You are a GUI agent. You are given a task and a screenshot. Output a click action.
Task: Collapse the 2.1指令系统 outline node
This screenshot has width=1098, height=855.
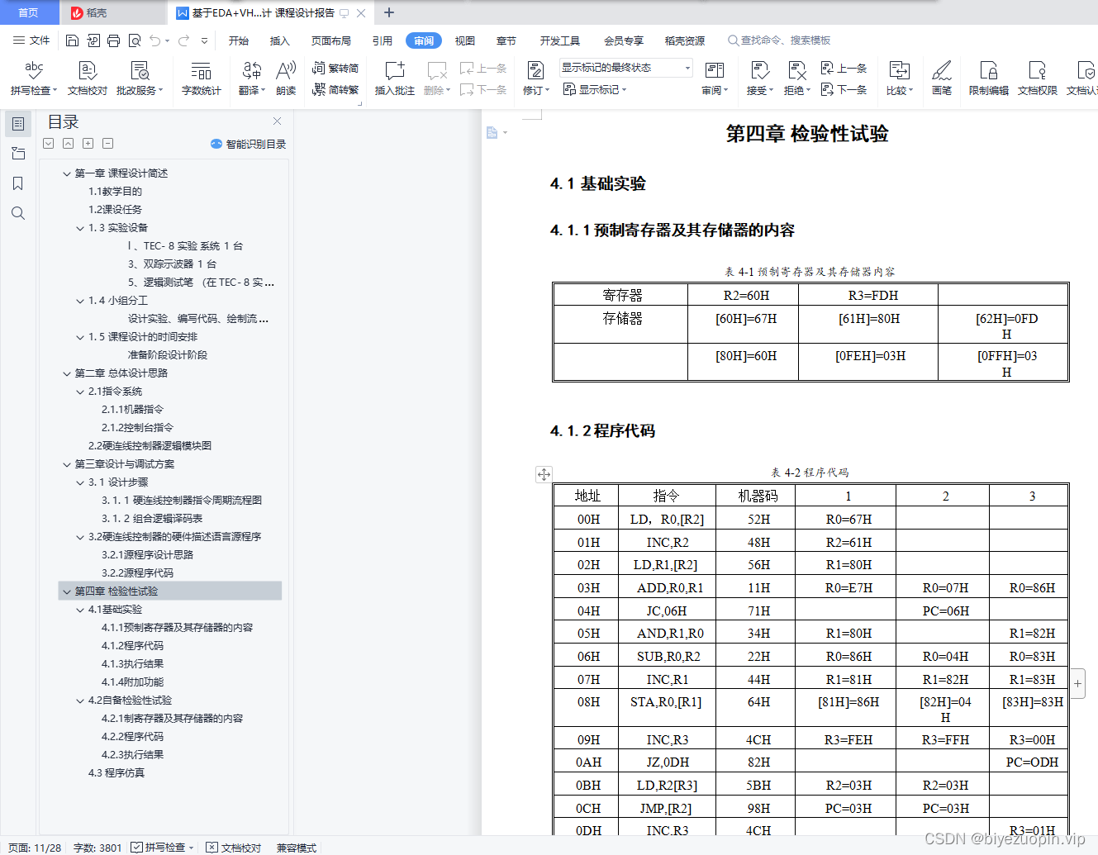(x=80, y=392)
